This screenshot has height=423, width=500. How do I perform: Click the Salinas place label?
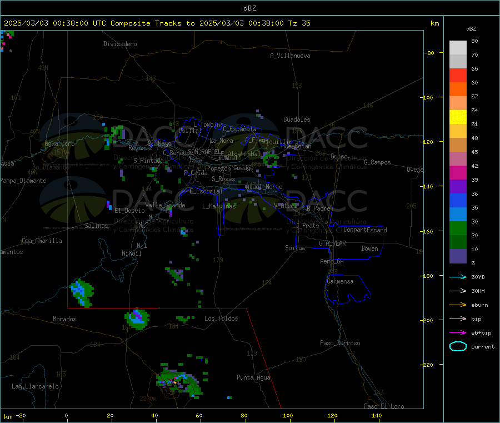[x=96, y=226]
